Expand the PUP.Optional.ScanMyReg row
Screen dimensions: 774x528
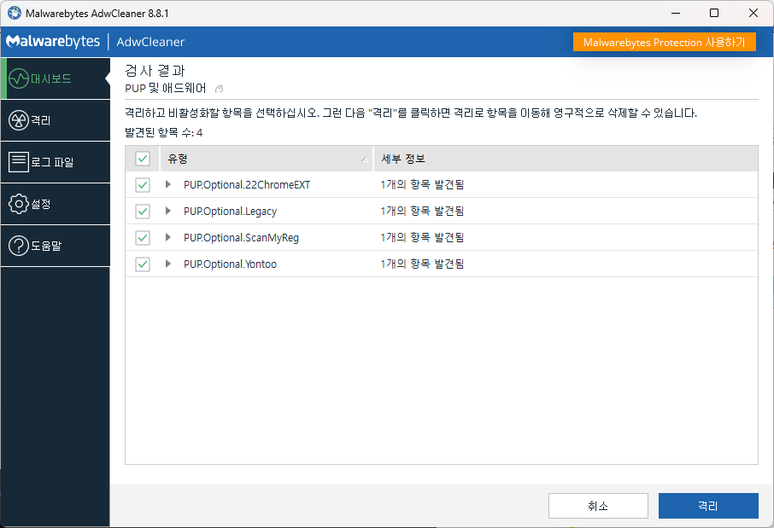(x=167, y=237)
